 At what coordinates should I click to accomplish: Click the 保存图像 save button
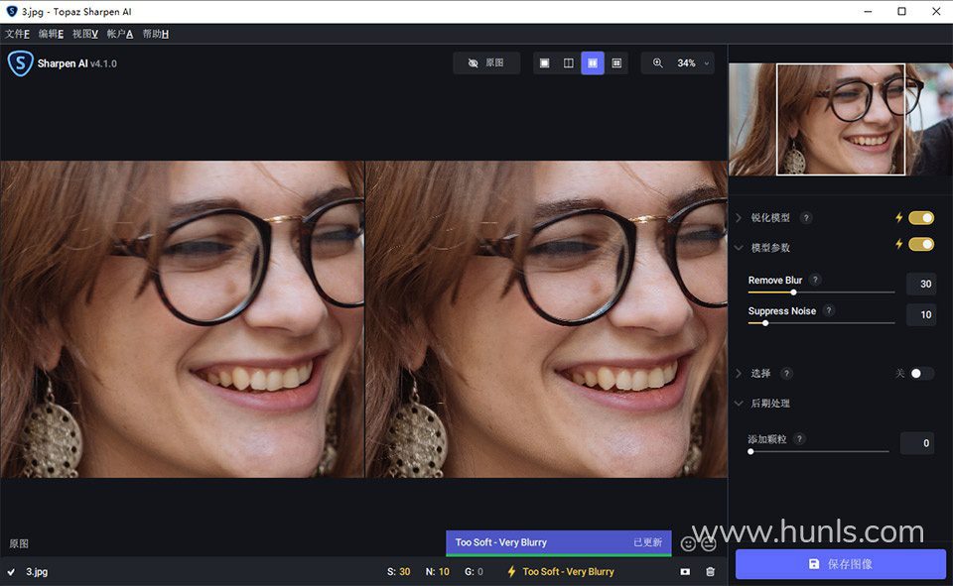click(x=840, y=564)
